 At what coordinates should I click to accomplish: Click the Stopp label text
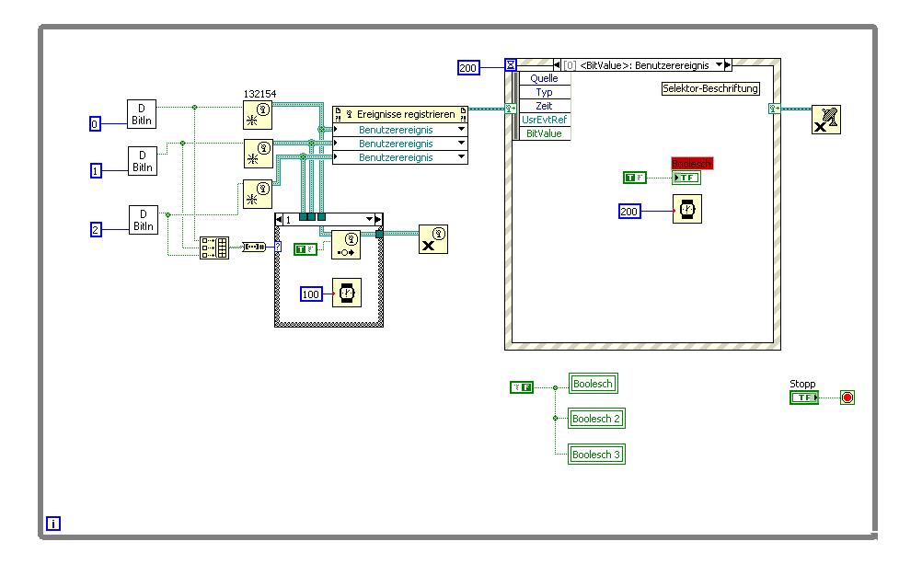pos(802,384)
